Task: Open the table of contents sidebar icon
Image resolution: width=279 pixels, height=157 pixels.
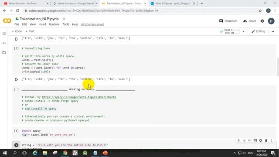Action: (x=4, y=34)
